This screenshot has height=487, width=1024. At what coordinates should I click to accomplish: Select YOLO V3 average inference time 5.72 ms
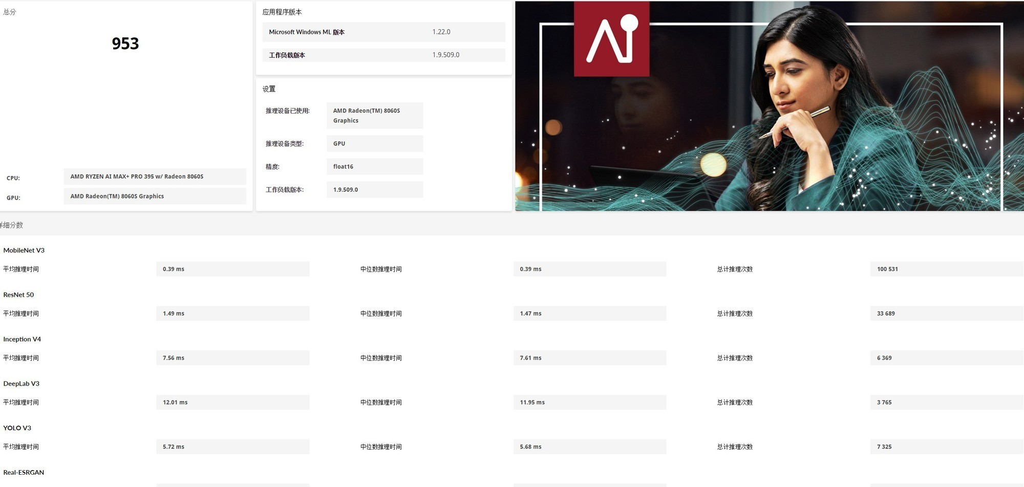232,447
